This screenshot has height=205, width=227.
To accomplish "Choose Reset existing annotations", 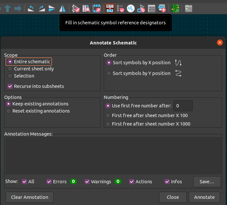I will coord(38,111).
